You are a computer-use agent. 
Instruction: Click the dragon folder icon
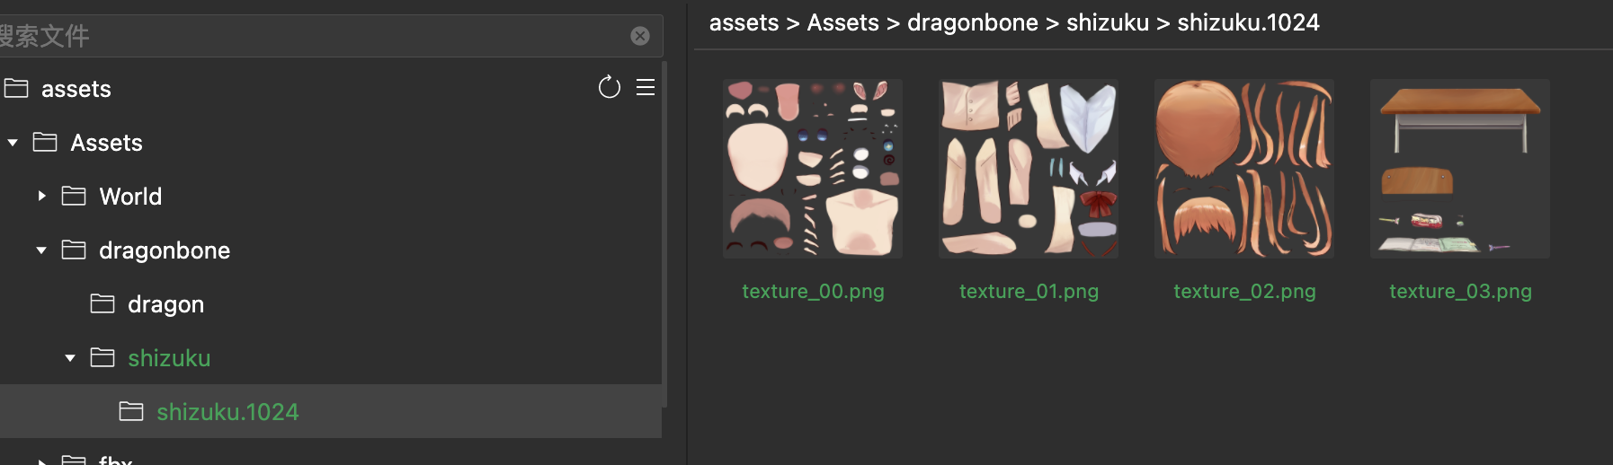tap(102, 303)
